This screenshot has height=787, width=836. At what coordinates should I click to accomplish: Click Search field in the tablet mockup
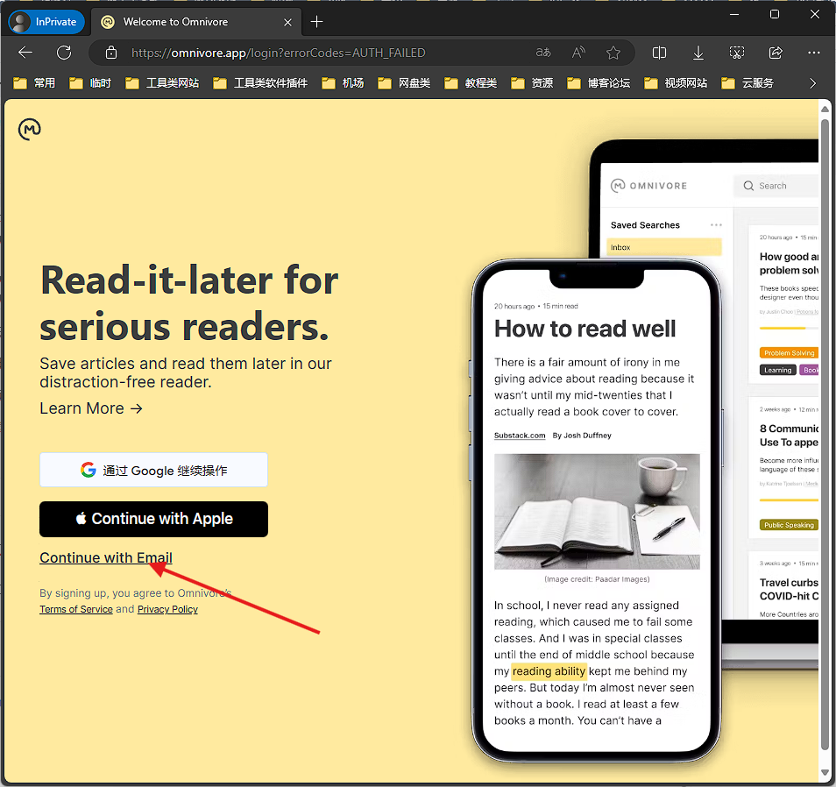[776, 186]
